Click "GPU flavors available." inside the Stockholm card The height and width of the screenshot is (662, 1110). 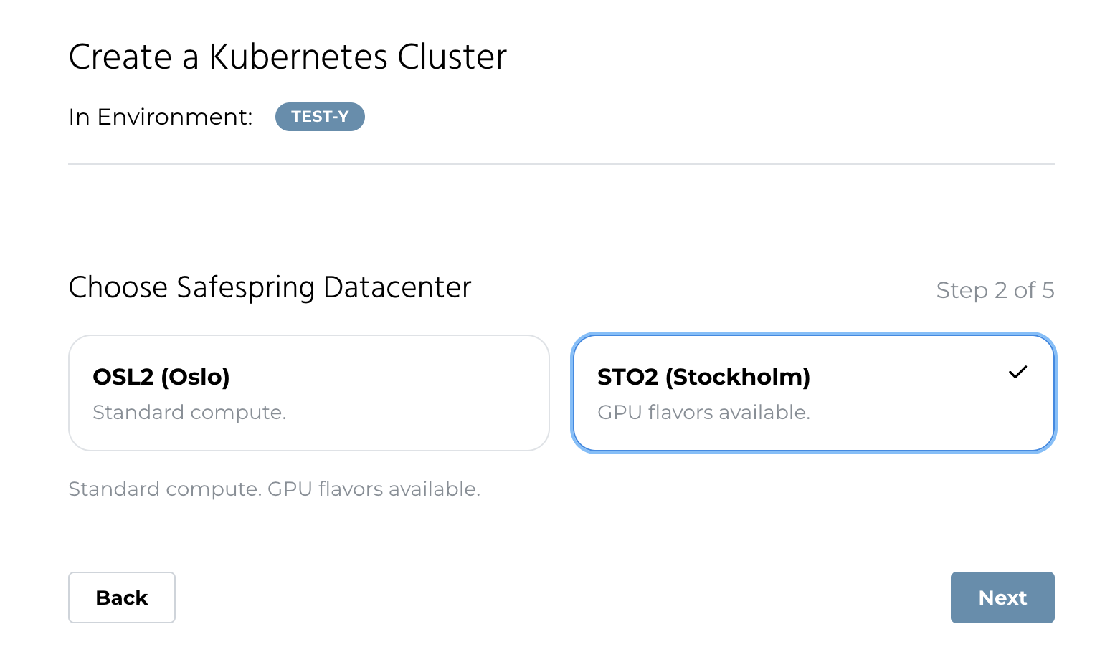pyautogui.click(x=703, y=413)
